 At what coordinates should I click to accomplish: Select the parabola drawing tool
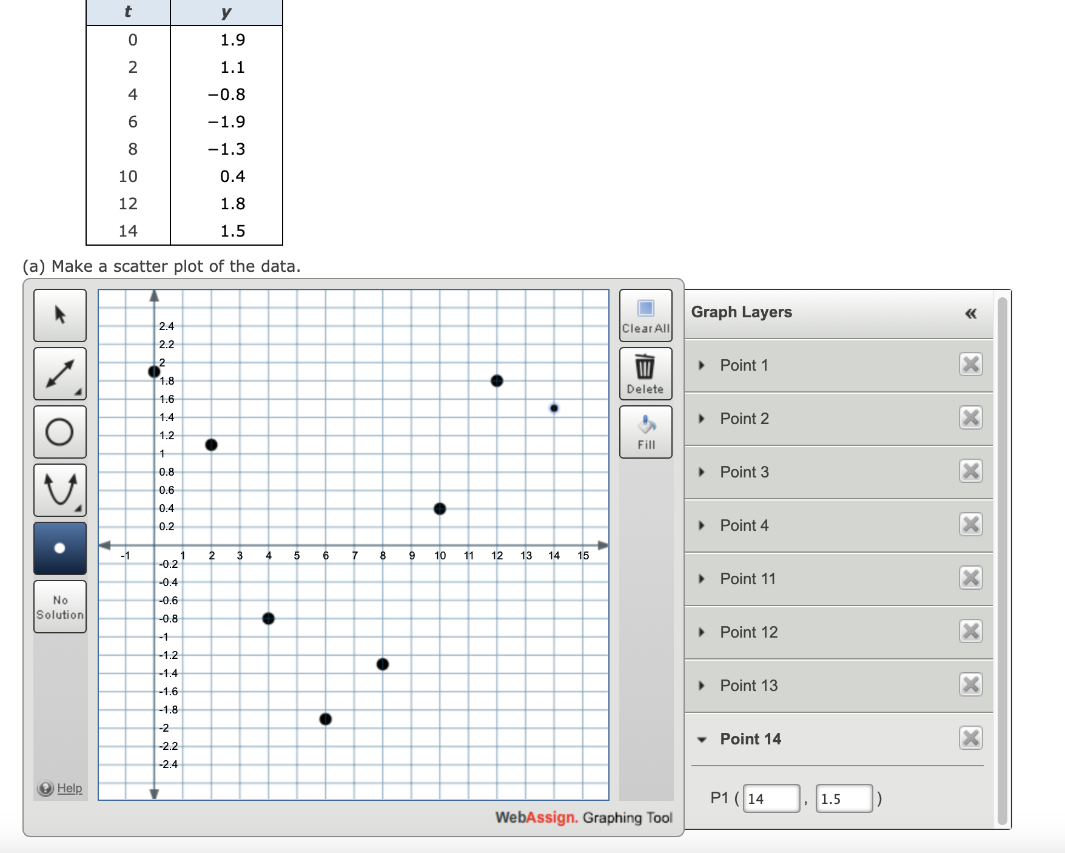pyautogui.click(x=59, y=490)
